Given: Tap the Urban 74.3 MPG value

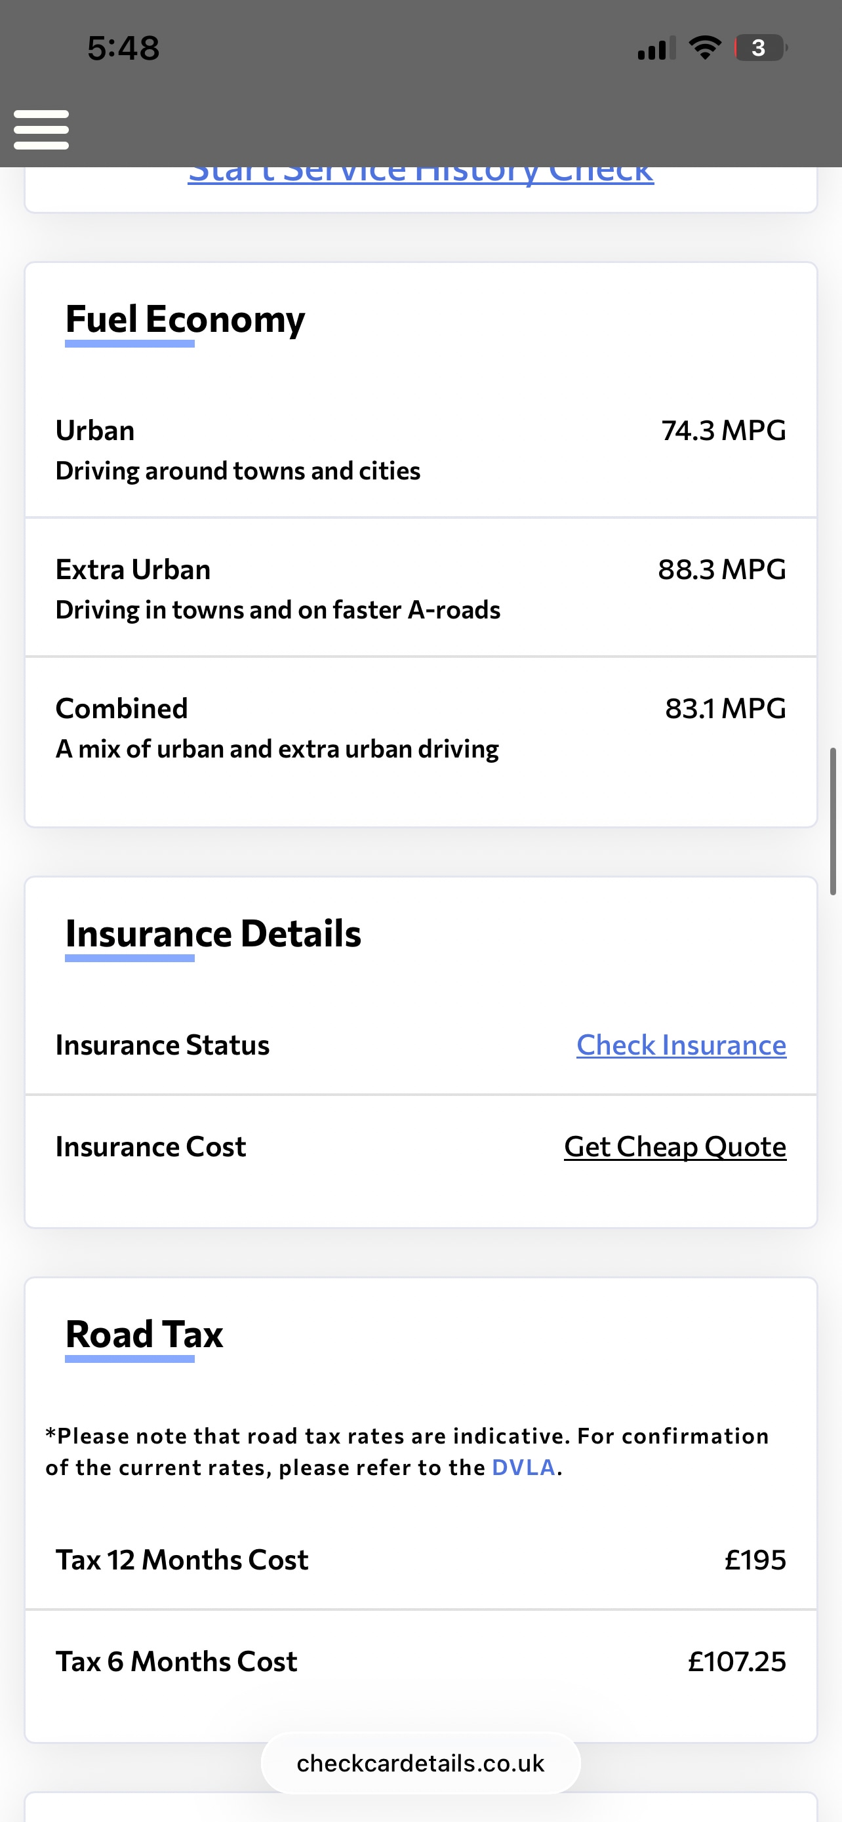Looking at the screenshot, I should coord(723,430).
